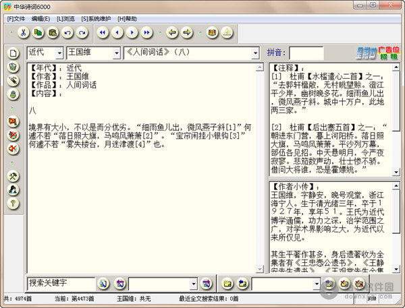Click the first red-crossed delete sidebar icon
This screenshot has height=308, width=405.
click(x=13, y=121)
